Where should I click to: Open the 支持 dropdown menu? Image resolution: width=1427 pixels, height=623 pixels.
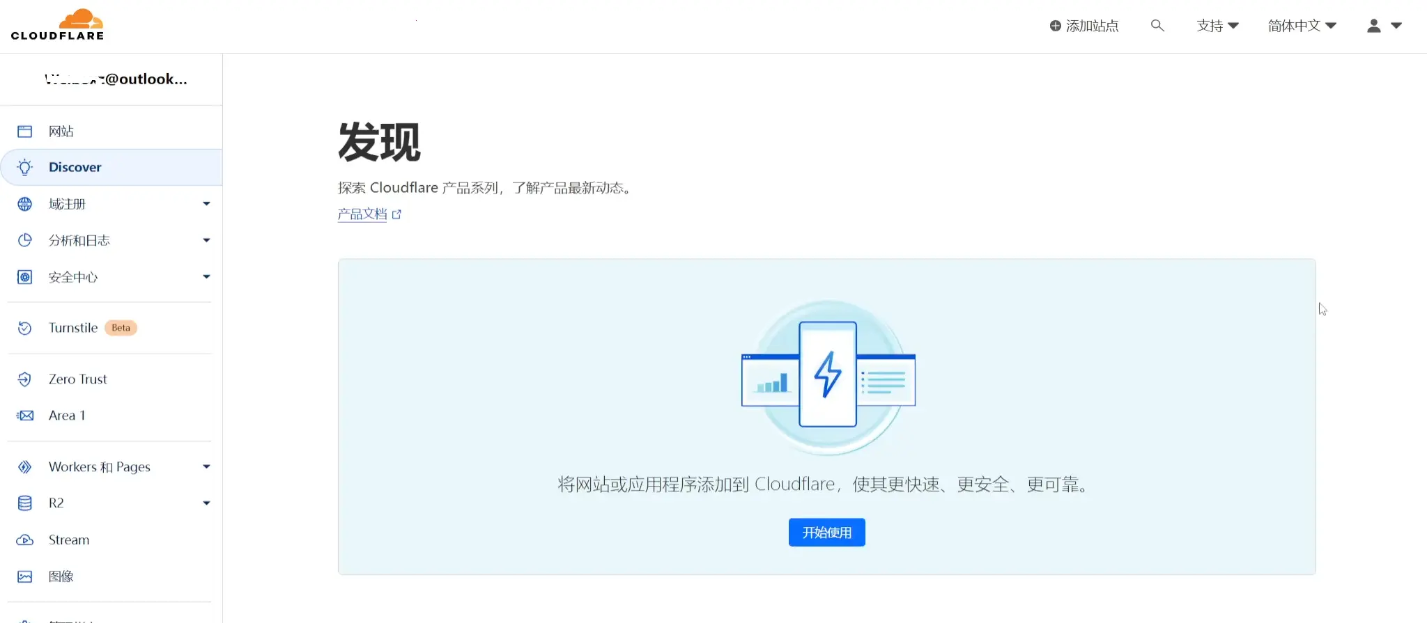click(1217, 26)
